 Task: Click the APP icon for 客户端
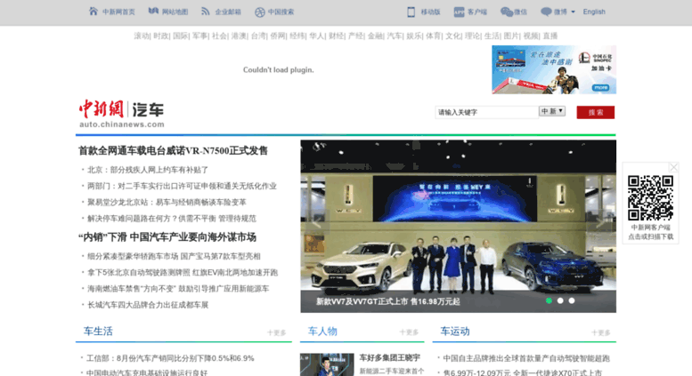click(x=459, y=12)
